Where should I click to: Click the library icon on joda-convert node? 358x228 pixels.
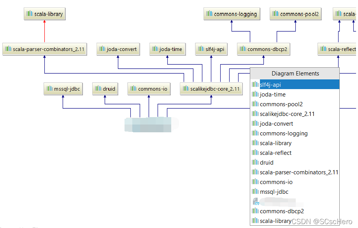[x=102, y=49]
